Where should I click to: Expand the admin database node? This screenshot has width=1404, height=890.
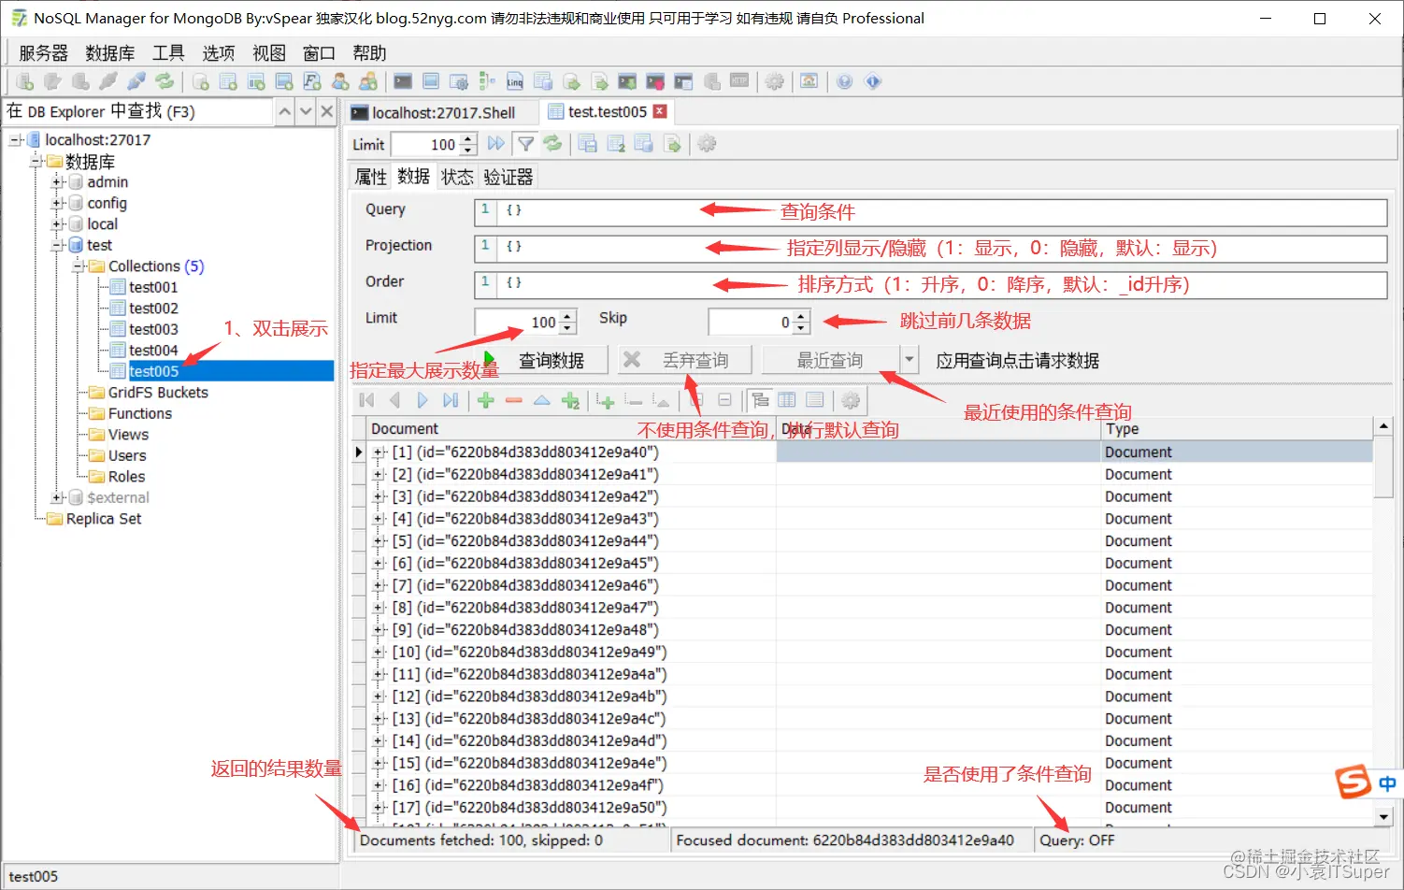pyautogui.click(x=58, y=182)
